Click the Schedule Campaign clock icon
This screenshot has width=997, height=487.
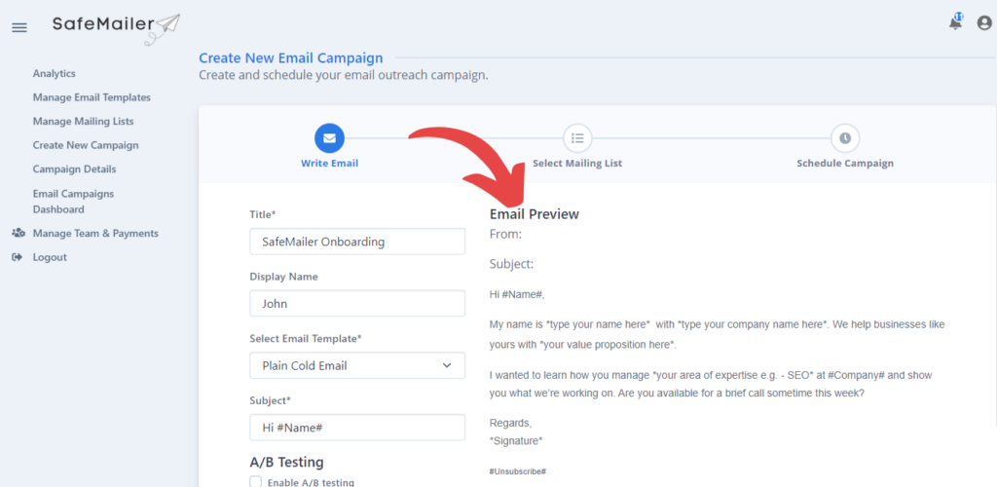tap(845, 138)
